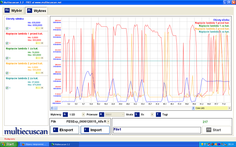
Task: Disable Napięcie lambda 2 za kat. checkbox
Action: pos(7,88)
